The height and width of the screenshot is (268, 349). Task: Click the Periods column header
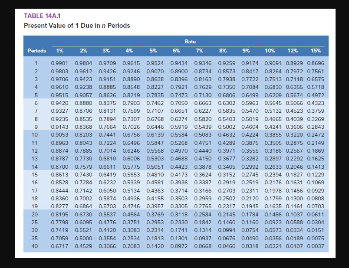[x=37, y=51]
